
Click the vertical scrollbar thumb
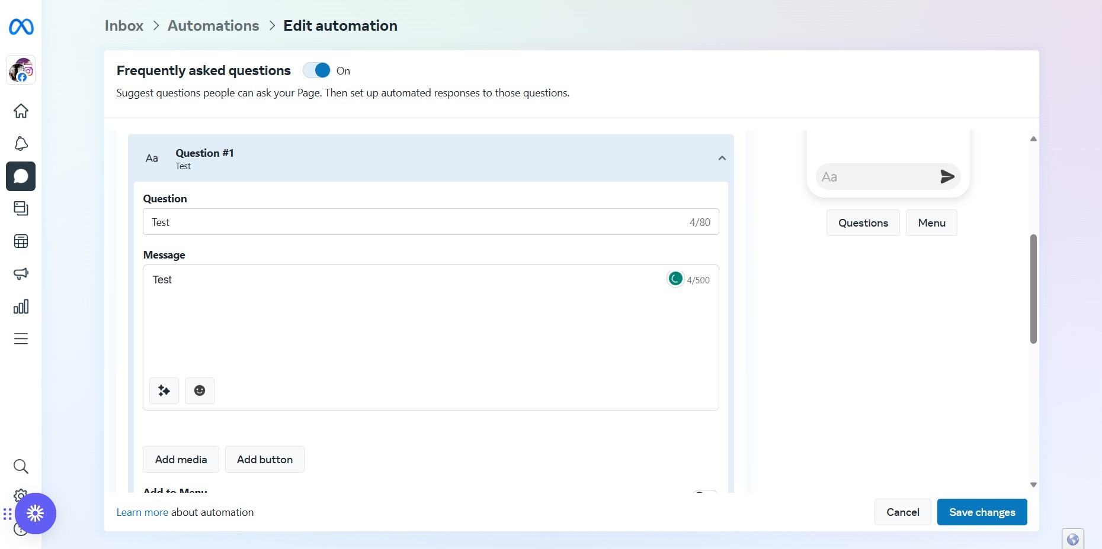tap(1033, 289)
